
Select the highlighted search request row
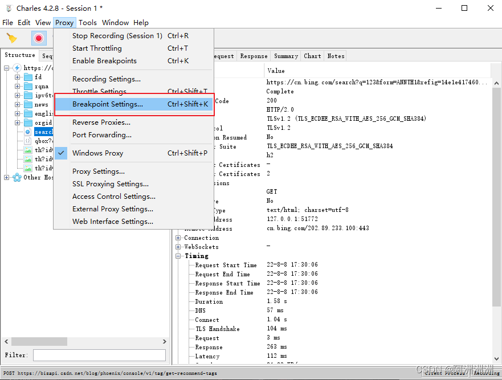[43, 132]
